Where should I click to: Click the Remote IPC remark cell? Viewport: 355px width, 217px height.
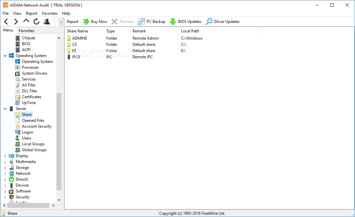[143, 57]
